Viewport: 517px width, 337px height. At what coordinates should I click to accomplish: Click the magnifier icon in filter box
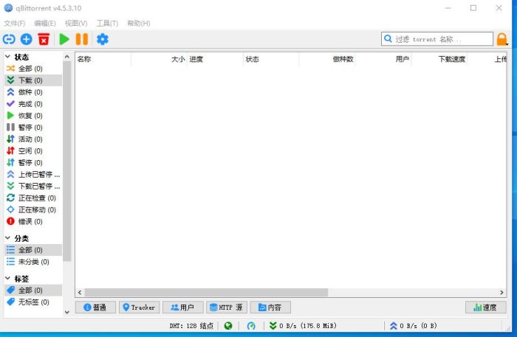click(388, 39)
